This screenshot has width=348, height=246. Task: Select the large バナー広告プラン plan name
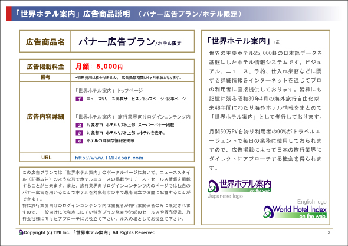pos(117,41)
